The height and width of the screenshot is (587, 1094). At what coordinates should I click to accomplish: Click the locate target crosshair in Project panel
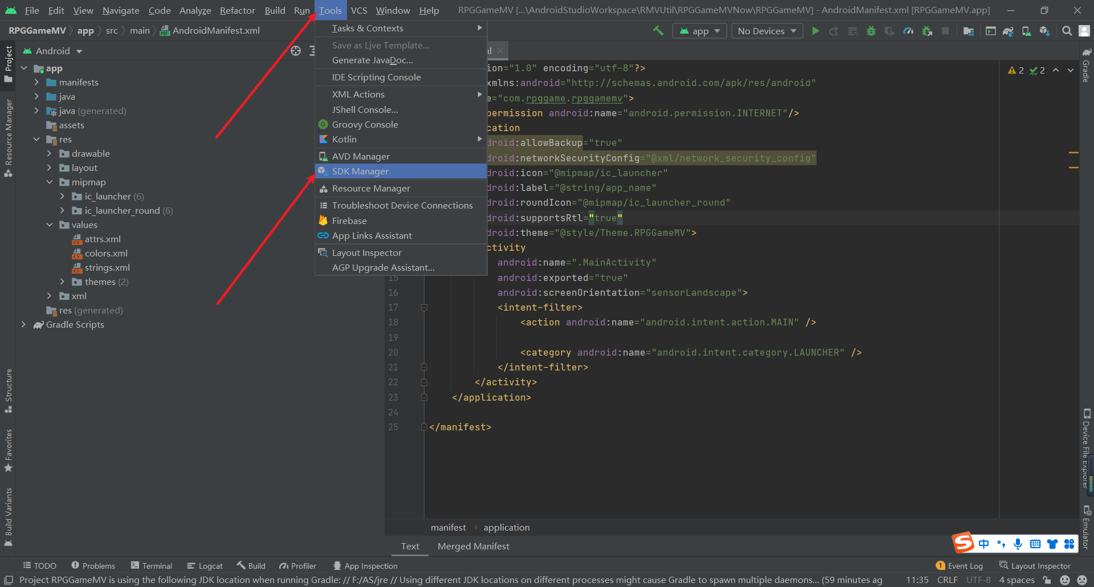coord(296,51)
